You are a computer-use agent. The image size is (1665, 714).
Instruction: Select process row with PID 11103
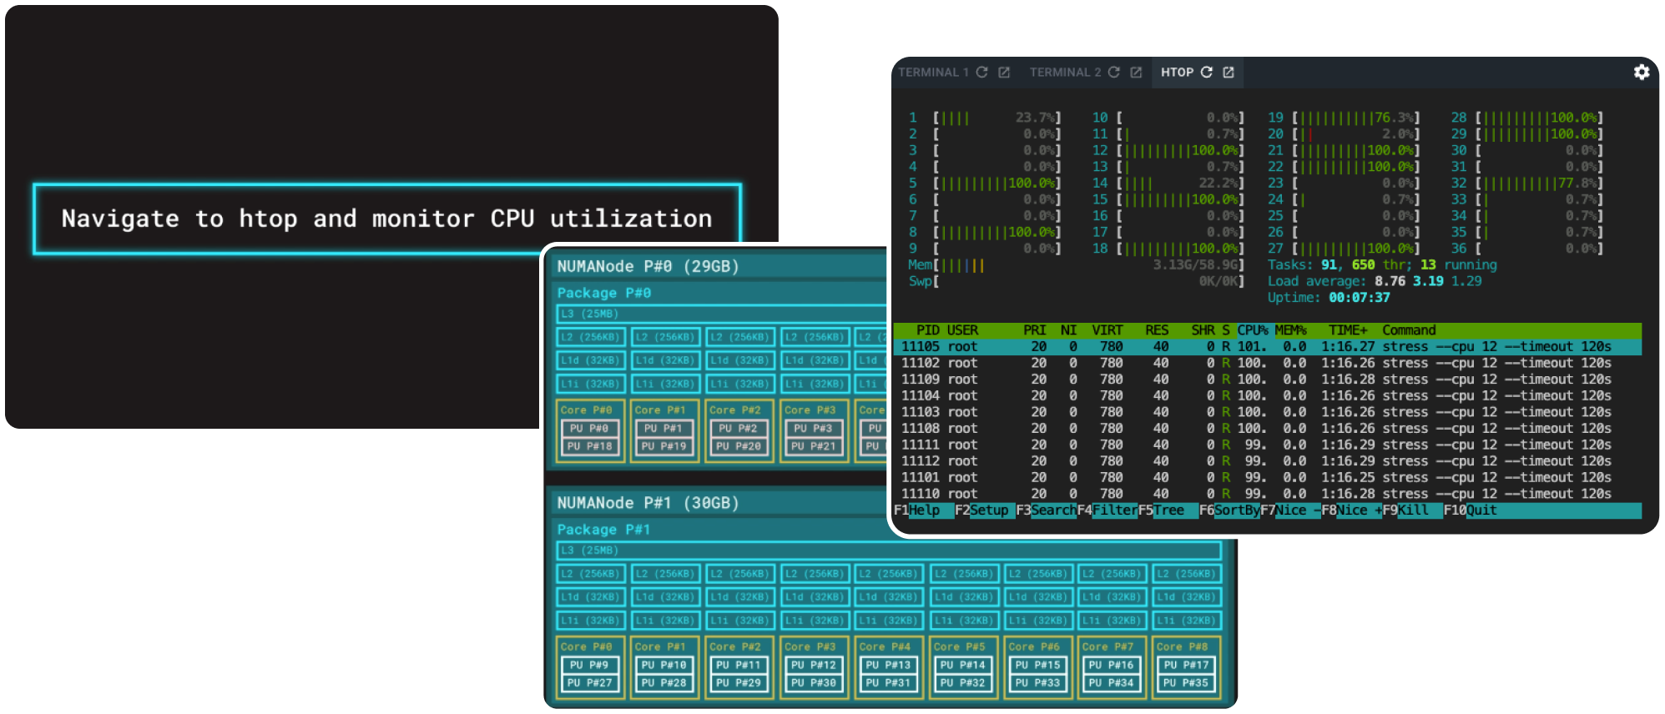1267,412
